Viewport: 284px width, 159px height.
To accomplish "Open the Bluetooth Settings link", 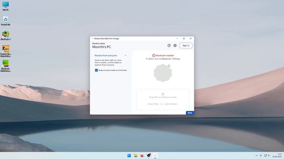I will tap(176, 59).
